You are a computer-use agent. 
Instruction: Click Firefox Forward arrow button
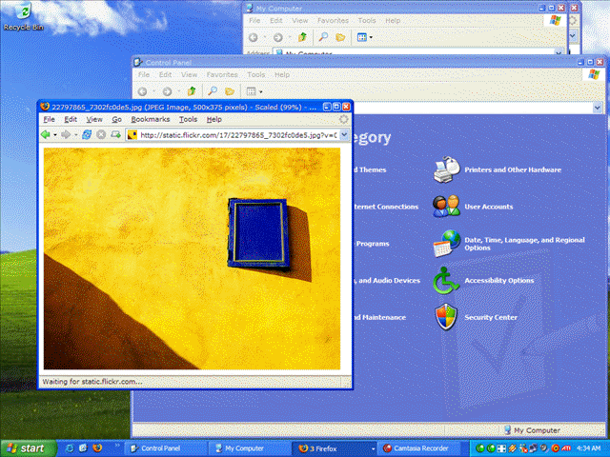[66, 135]
